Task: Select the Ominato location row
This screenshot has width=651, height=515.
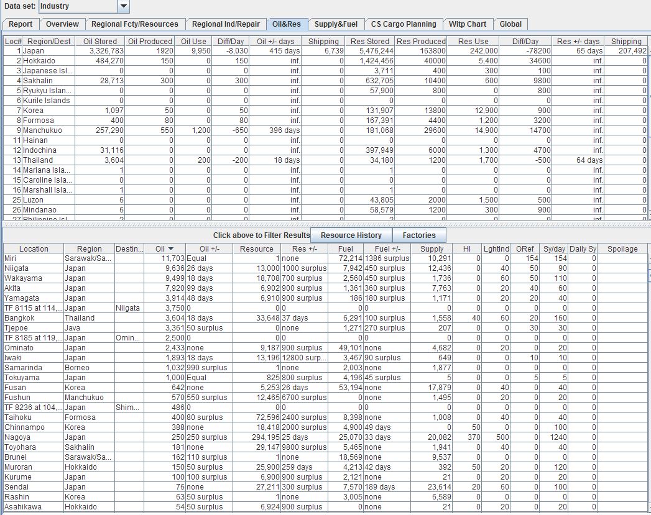Action: click(x=326, y=348)
